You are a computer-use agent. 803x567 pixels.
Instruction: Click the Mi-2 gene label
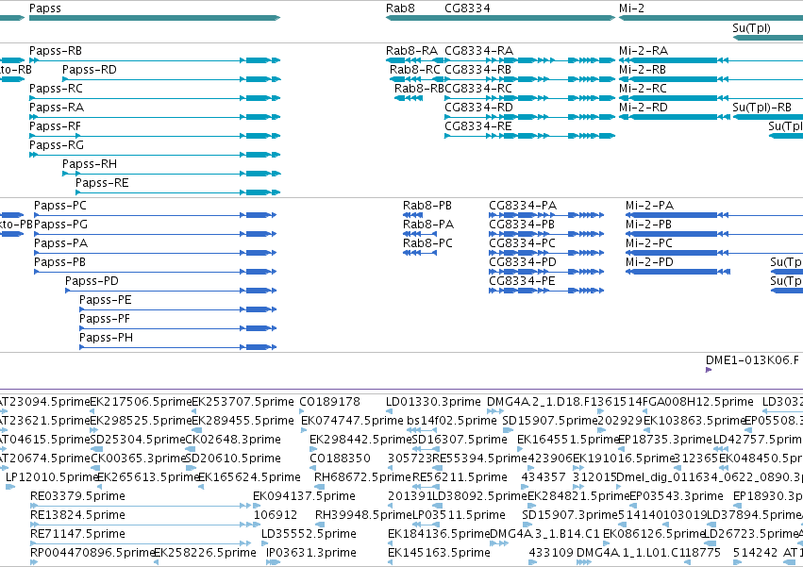pyautogui.click(x=631, y=8)
